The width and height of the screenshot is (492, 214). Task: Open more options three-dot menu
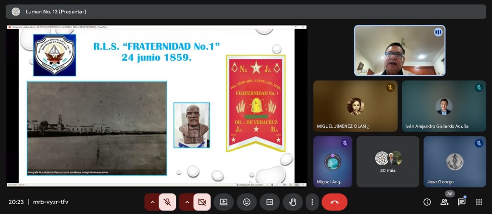pos(312,202)
